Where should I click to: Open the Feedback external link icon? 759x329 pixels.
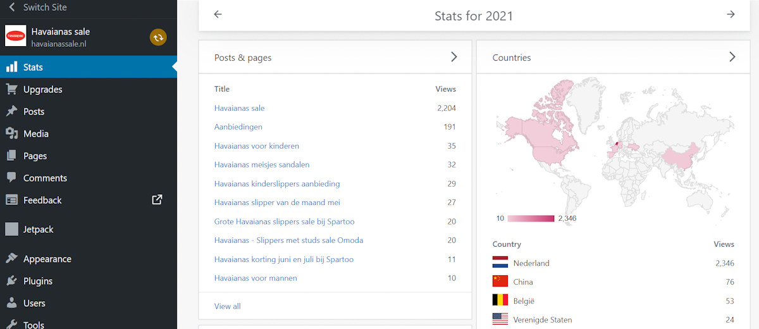point(157,199)
